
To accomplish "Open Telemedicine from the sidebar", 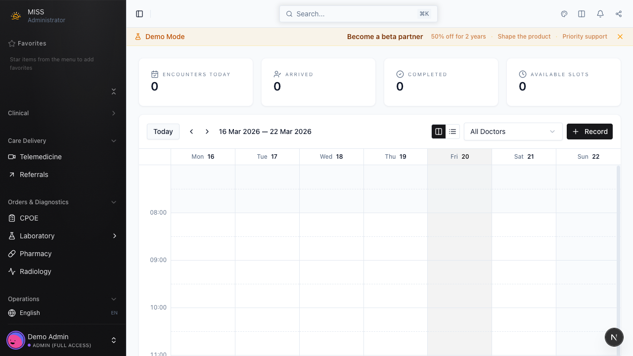I will 41,157.
